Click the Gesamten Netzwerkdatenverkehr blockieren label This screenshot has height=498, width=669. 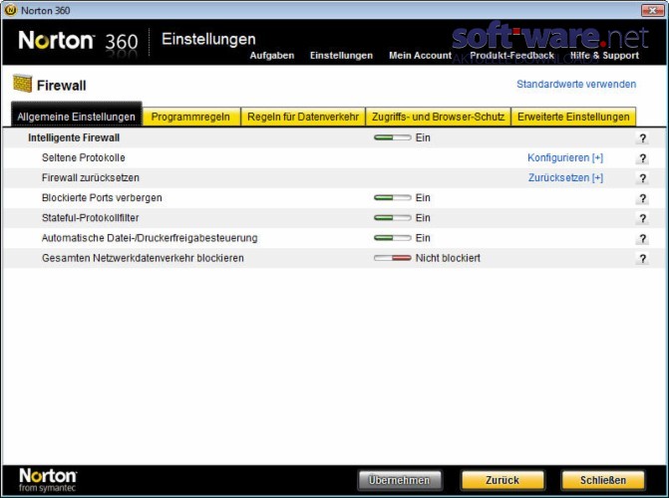(x=143, y=258)
